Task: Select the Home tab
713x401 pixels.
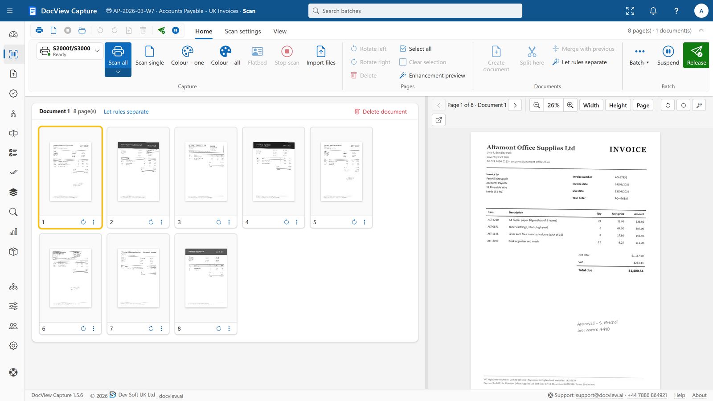Action: (x=204, y=31)
